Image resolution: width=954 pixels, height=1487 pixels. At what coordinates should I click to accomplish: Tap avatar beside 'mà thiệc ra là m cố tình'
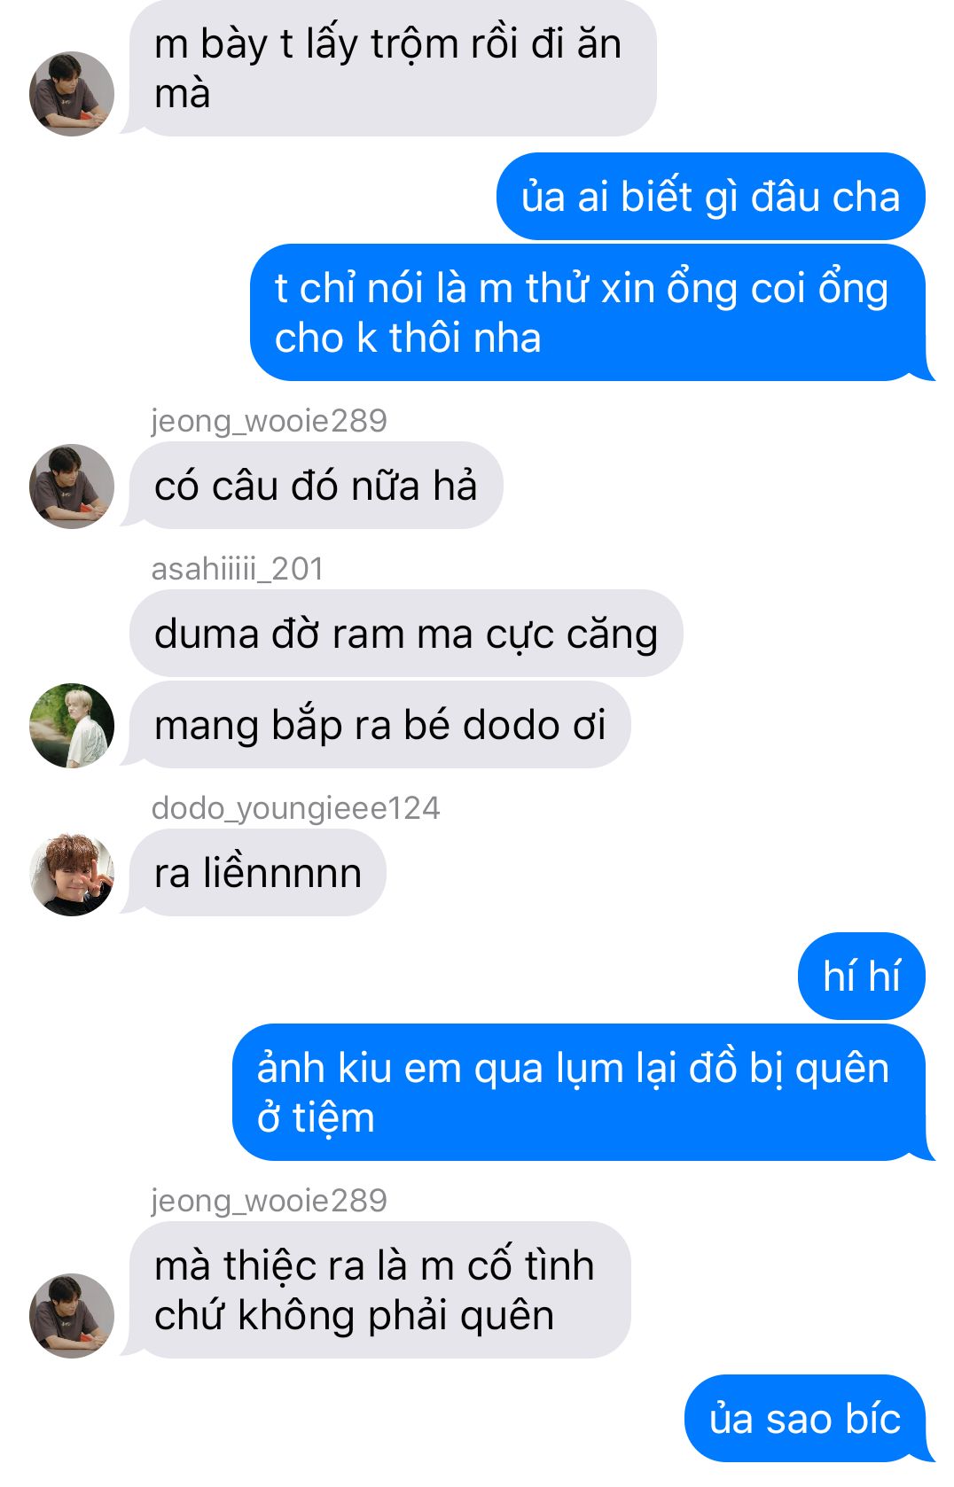pos(72,1316)
